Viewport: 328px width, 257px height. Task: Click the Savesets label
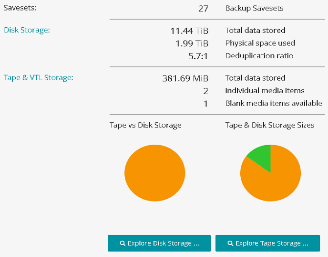click(x=20, y=8)
